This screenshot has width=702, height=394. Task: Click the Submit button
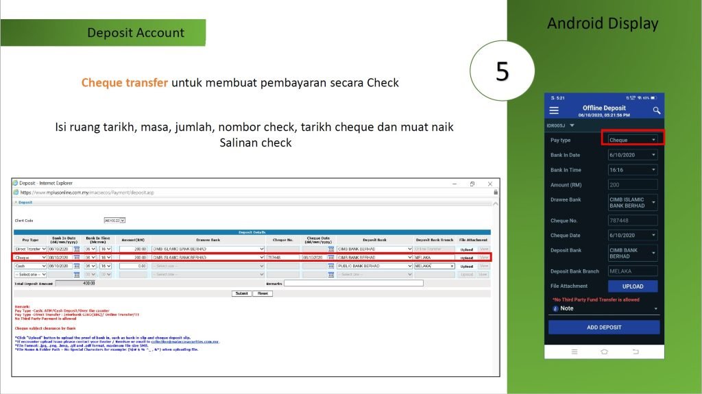[x=242, y=293]
